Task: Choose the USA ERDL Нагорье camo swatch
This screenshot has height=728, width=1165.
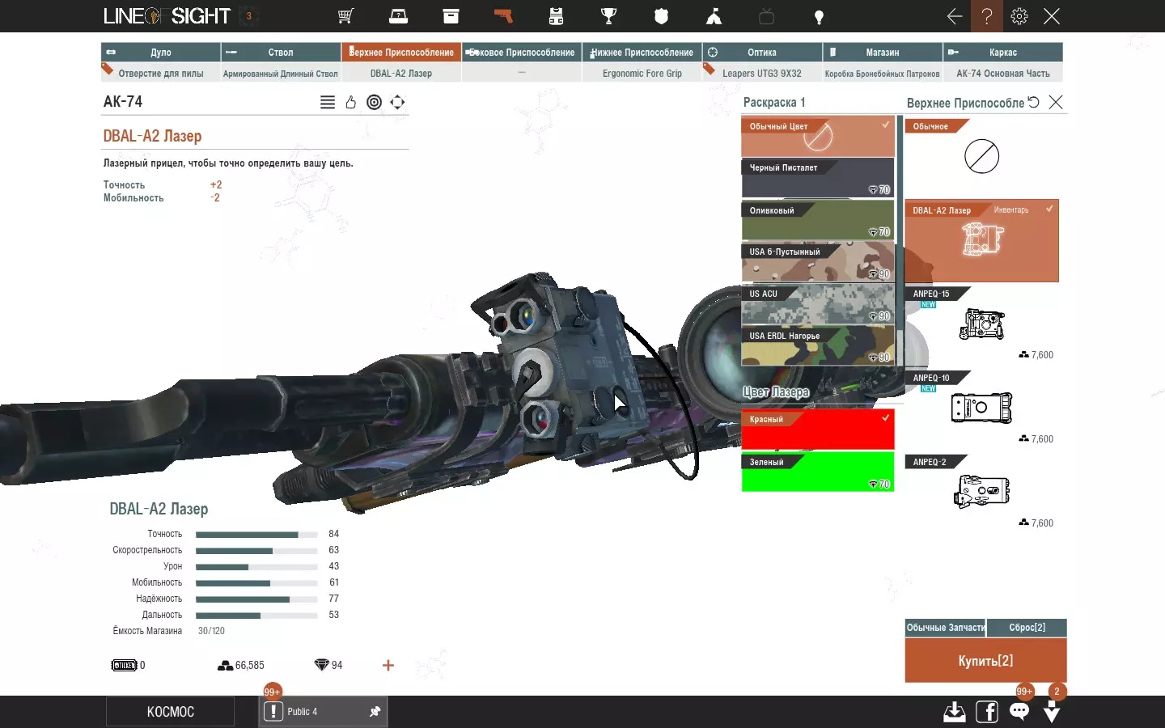Action: tap(818, 345)
